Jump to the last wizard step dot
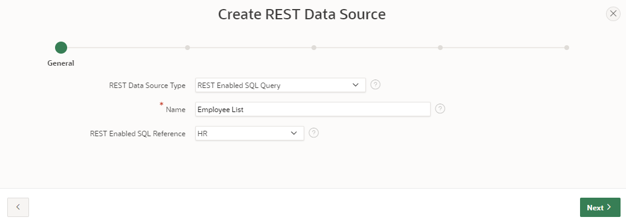Viewport: 626px width, 223px height. [x=567, y=48]
